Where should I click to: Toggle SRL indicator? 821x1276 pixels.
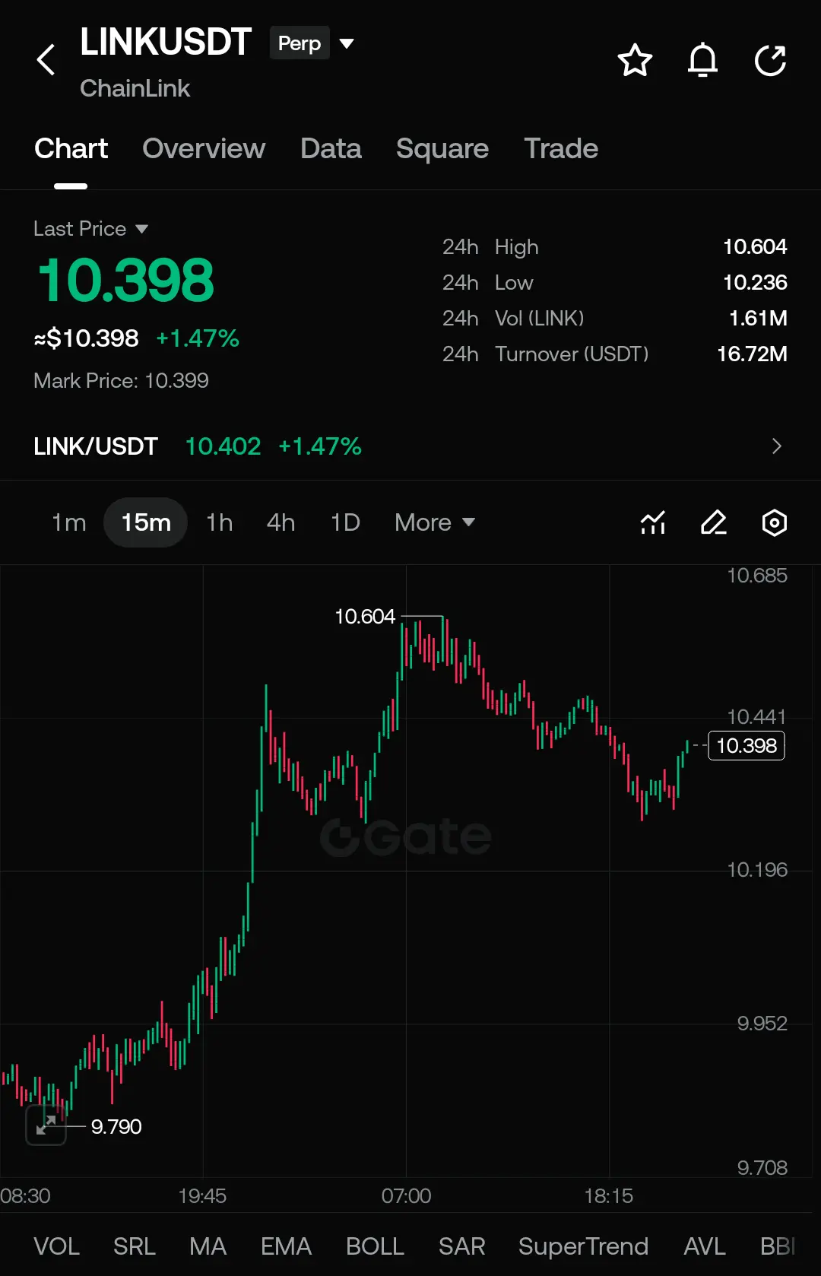[134, 1246]
